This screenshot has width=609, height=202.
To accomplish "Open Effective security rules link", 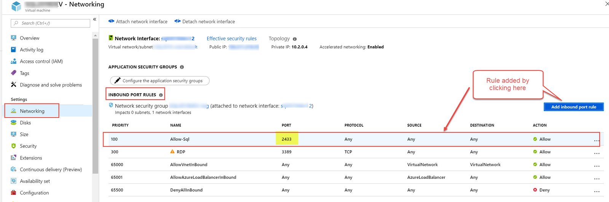I will click(x=231, y=38).
